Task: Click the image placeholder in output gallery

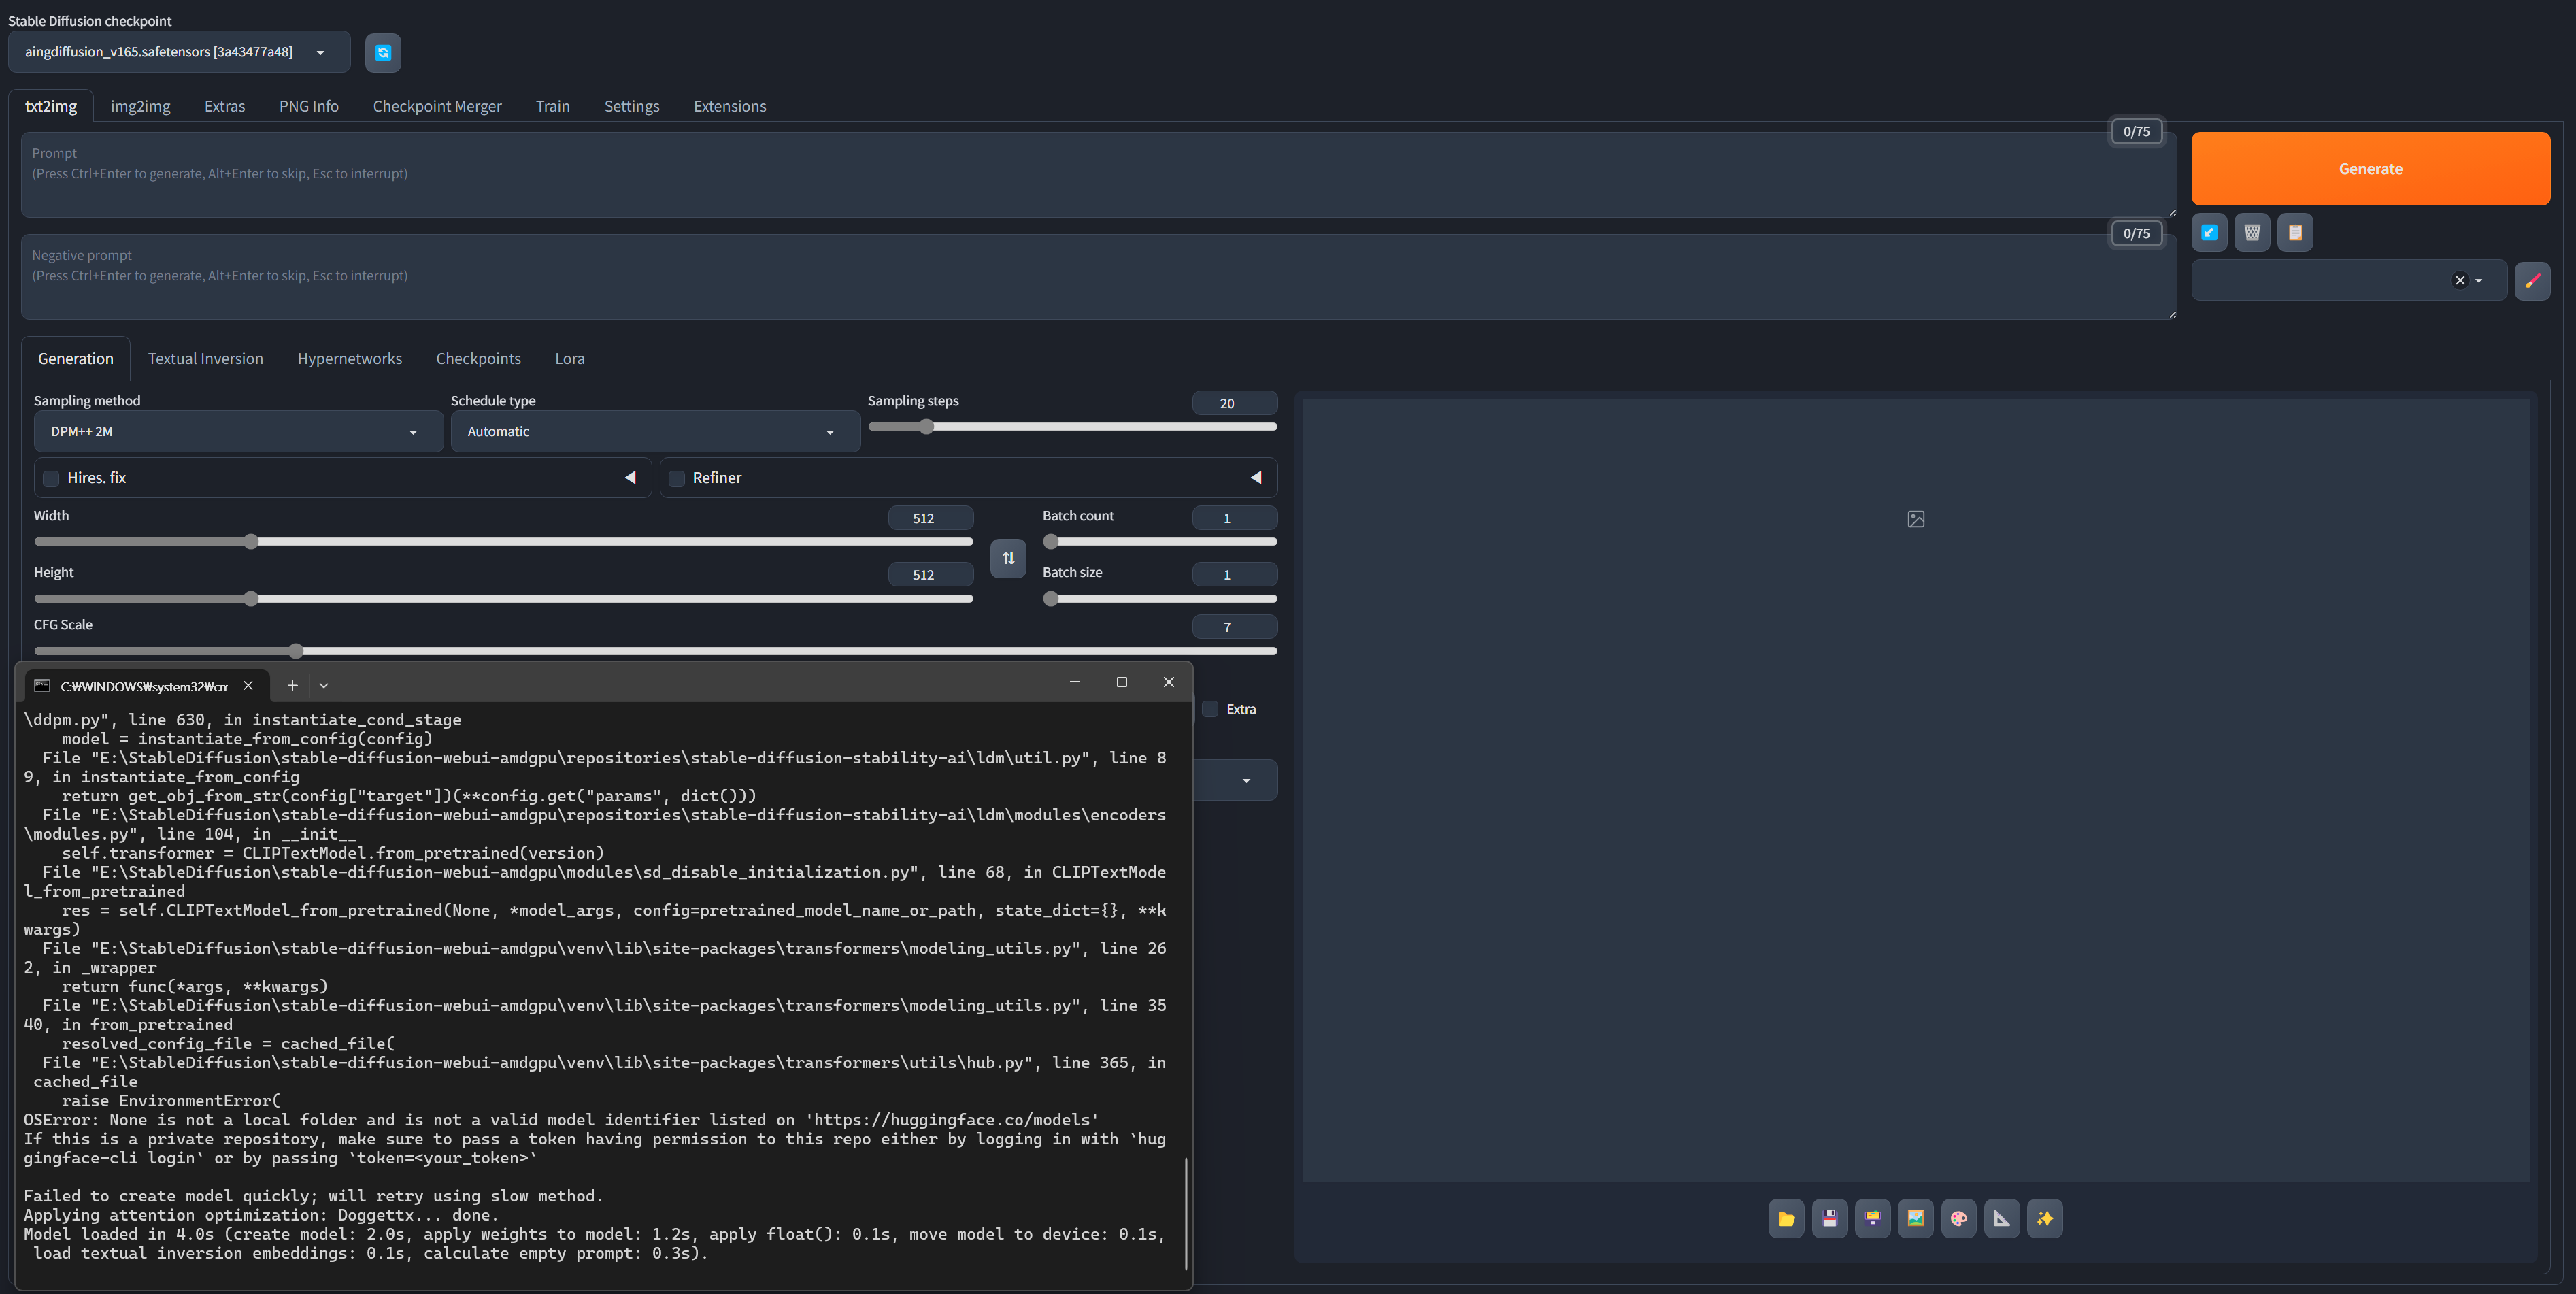Action: click(1915, 519)
